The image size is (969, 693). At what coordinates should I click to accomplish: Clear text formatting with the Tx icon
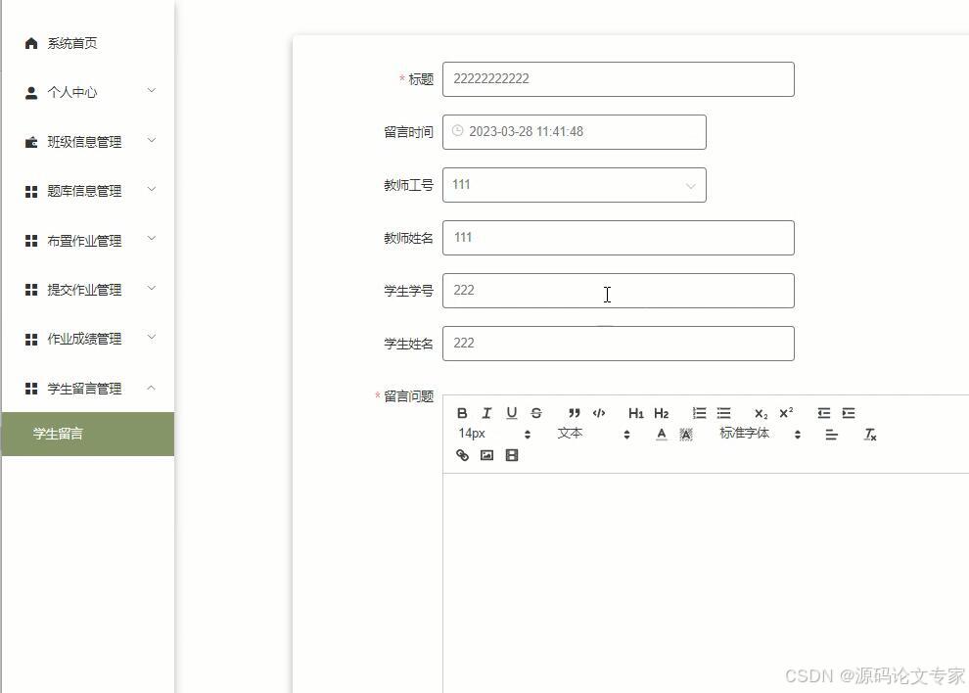(x=870, y=434)
